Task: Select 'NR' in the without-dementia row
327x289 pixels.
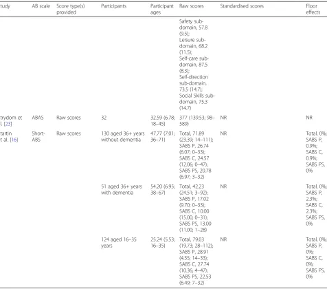Action: coord(223,133)
